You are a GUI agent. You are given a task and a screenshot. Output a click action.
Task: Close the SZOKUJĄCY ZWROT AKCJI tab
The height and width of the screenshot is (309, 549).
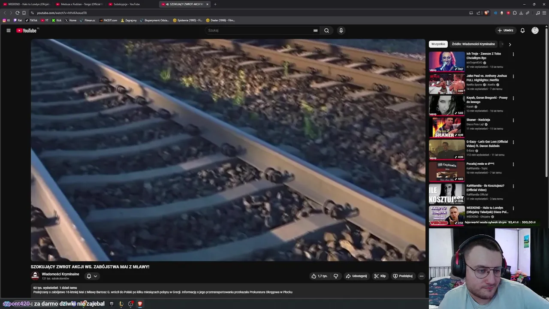click(x=207, y=4)
